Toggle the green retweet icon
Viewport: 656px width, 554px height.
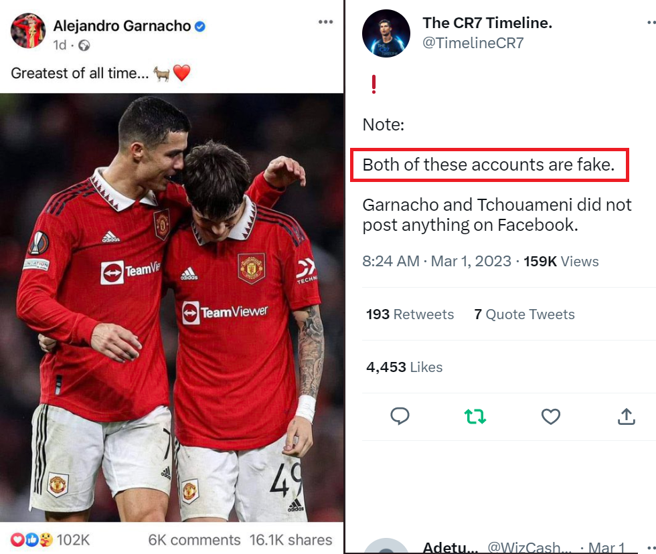pos(475,416)
